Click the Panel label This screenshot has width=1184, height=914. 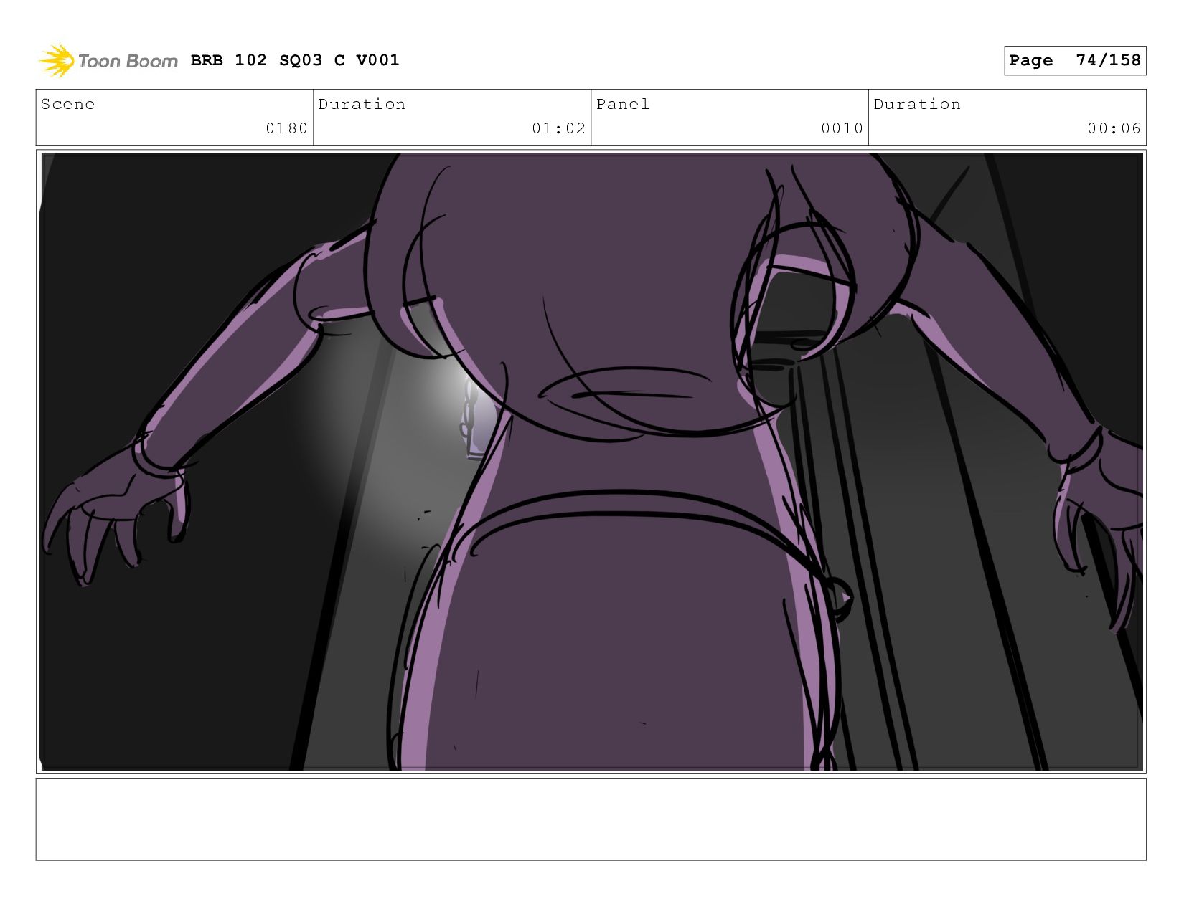tap(623, 104)
